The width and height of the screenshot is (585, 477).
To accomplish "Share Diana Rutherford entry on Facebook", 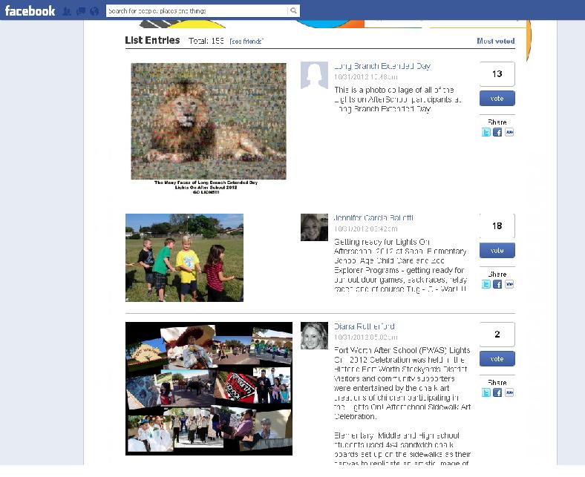I will pos(497,392).
